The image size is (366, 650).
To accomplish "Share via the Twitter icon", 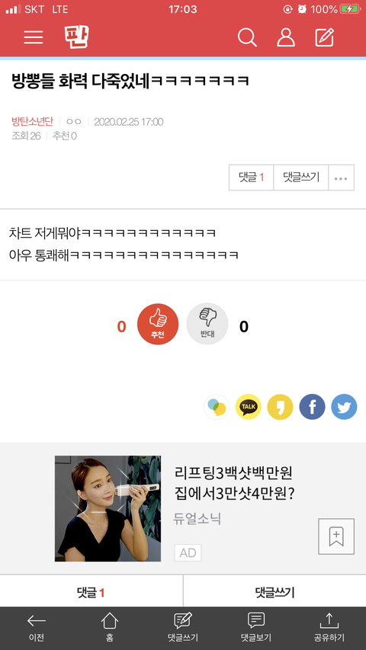I will [344, 407].
